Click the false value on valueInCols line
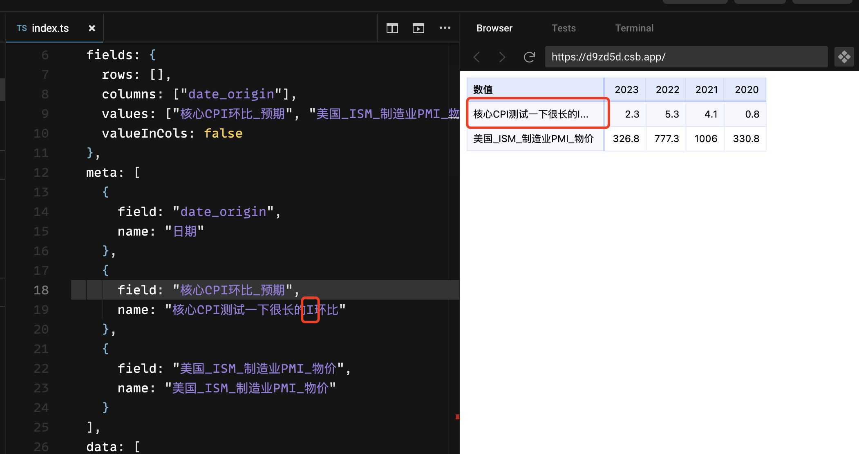Image resolution: width=859 pixels, height=454 pixels. pos(223,133)
